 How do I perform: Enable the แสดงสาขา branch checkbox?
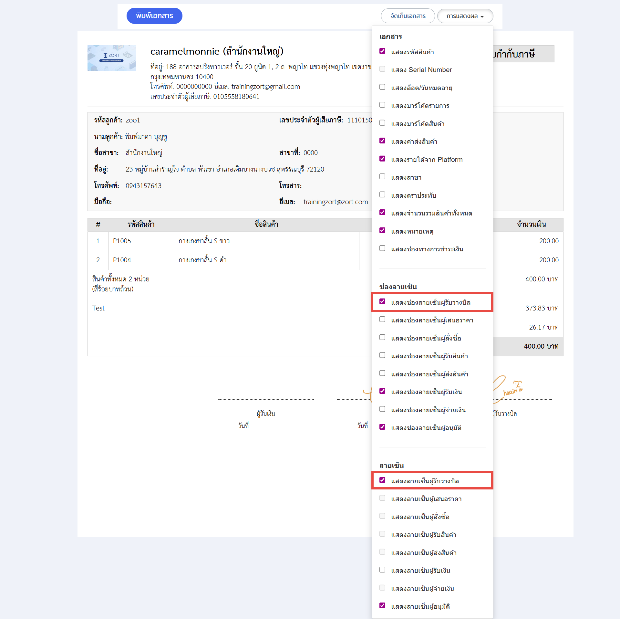382,177
